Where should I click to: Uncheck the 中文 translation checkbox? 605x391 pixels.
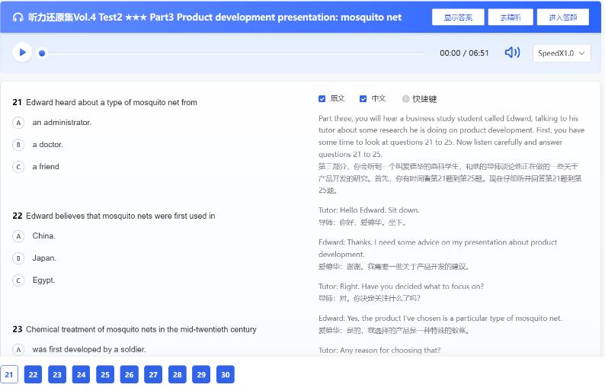pos(363,99)
